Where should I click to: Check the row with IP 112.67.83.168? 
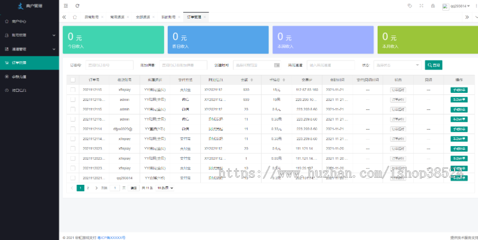73,90
